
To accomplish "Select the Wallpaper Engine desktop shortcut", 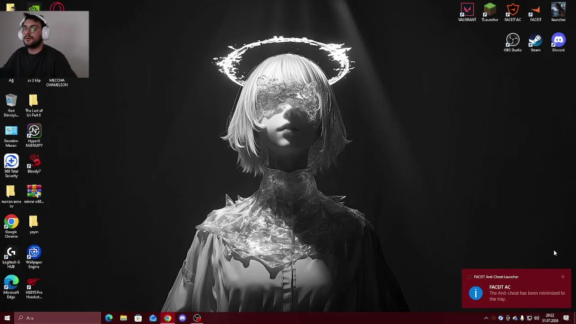I will pyautogui.click(x=34, y=257).
